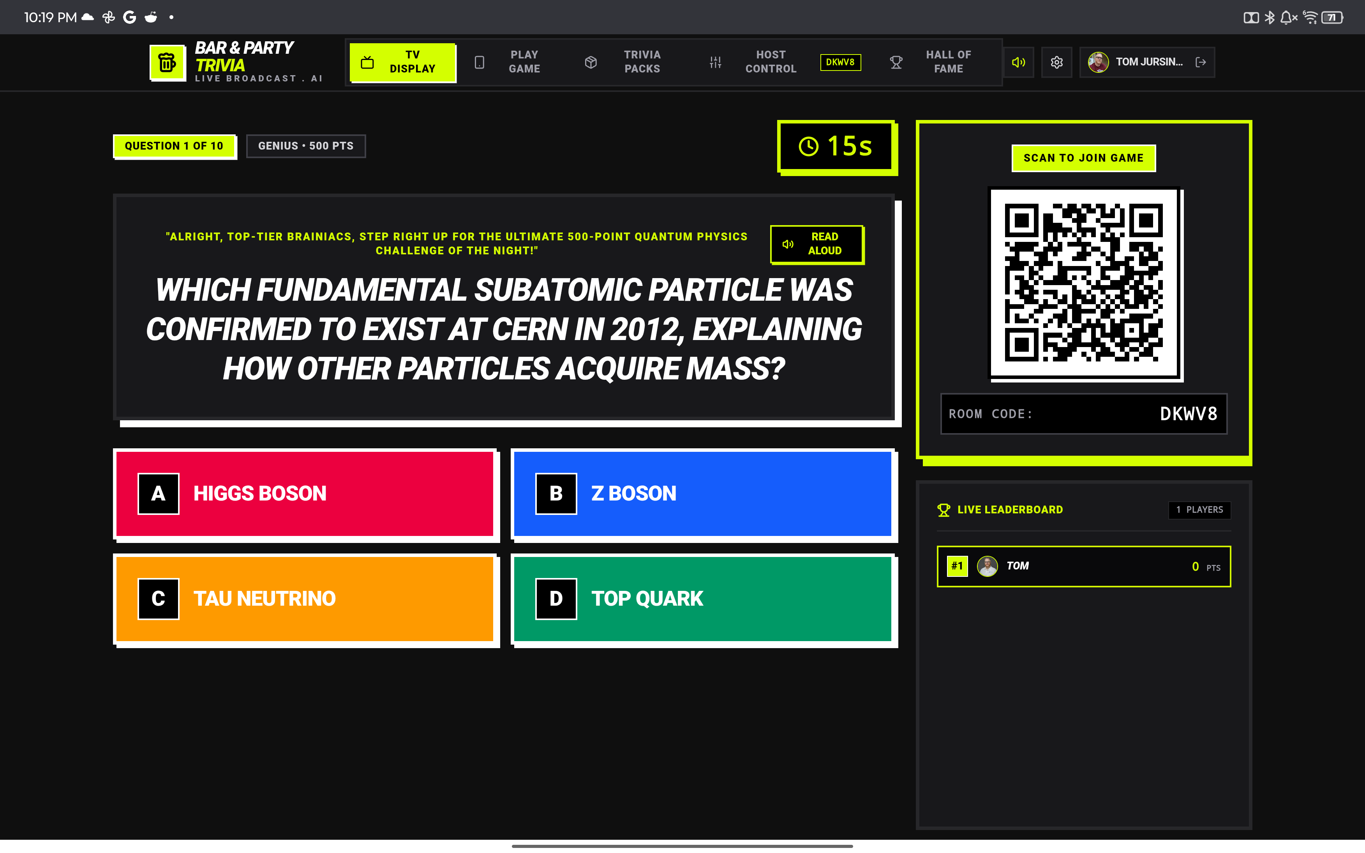Click the 10:19 PM clock in status bar

pyautogui.click(x=50, y=18)
